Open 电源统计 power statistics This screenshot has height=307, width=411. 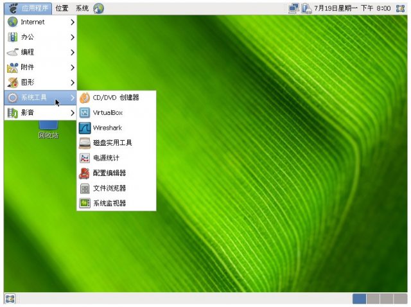(x=106, y=158)
